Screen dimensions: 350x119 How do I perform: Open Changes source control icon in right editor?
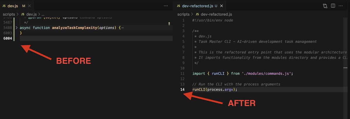325,6
